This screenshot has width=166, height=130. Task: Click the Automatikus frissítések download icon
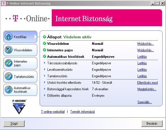click(8, 90)
